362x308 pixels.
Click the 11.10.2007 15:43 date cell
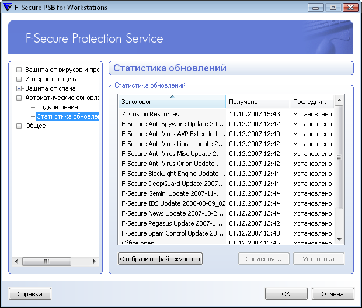coord(255,114)
